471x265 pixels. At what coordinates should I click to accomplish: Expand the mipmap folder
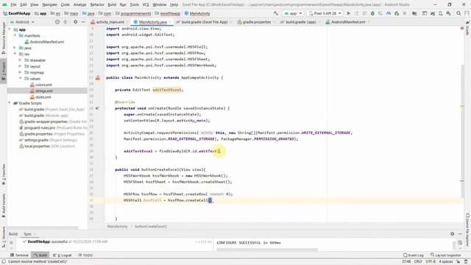click(20, 72)
